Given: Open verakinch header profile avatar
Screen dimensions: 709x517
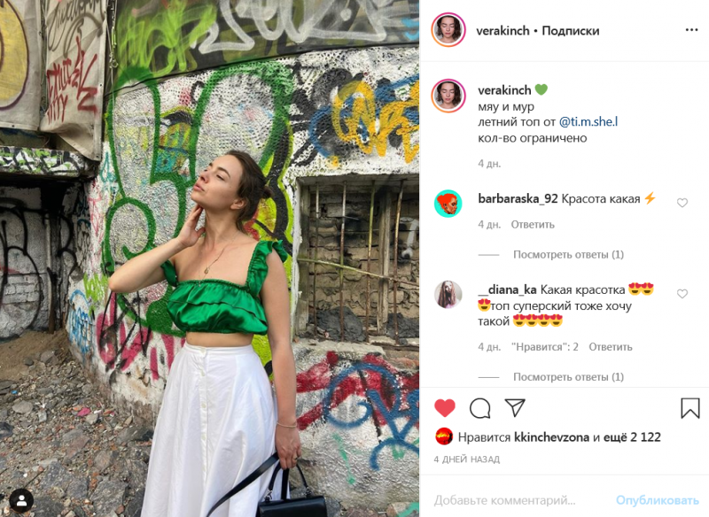Looking at the screenshot, I should click(x=448, y=30).
